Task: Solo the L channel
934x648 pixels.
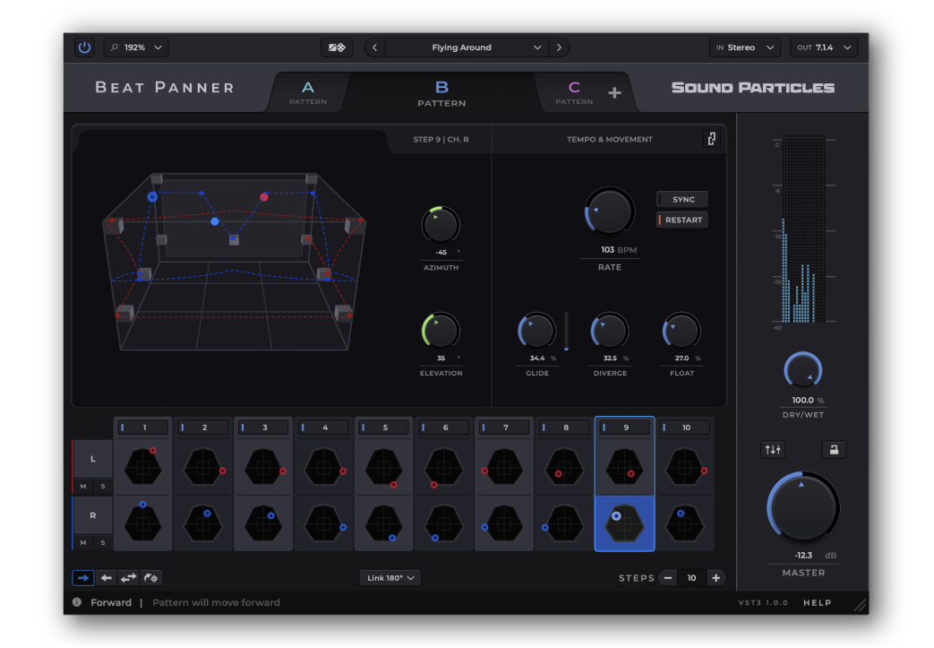Action: (x=103, y=486)
